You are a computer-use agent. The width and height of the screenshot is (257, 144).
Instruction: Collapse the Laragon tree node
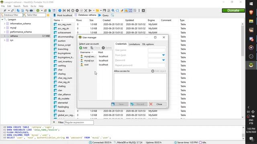coord(2,20)
